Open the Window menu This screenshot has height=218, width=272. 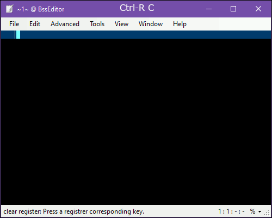151,24
